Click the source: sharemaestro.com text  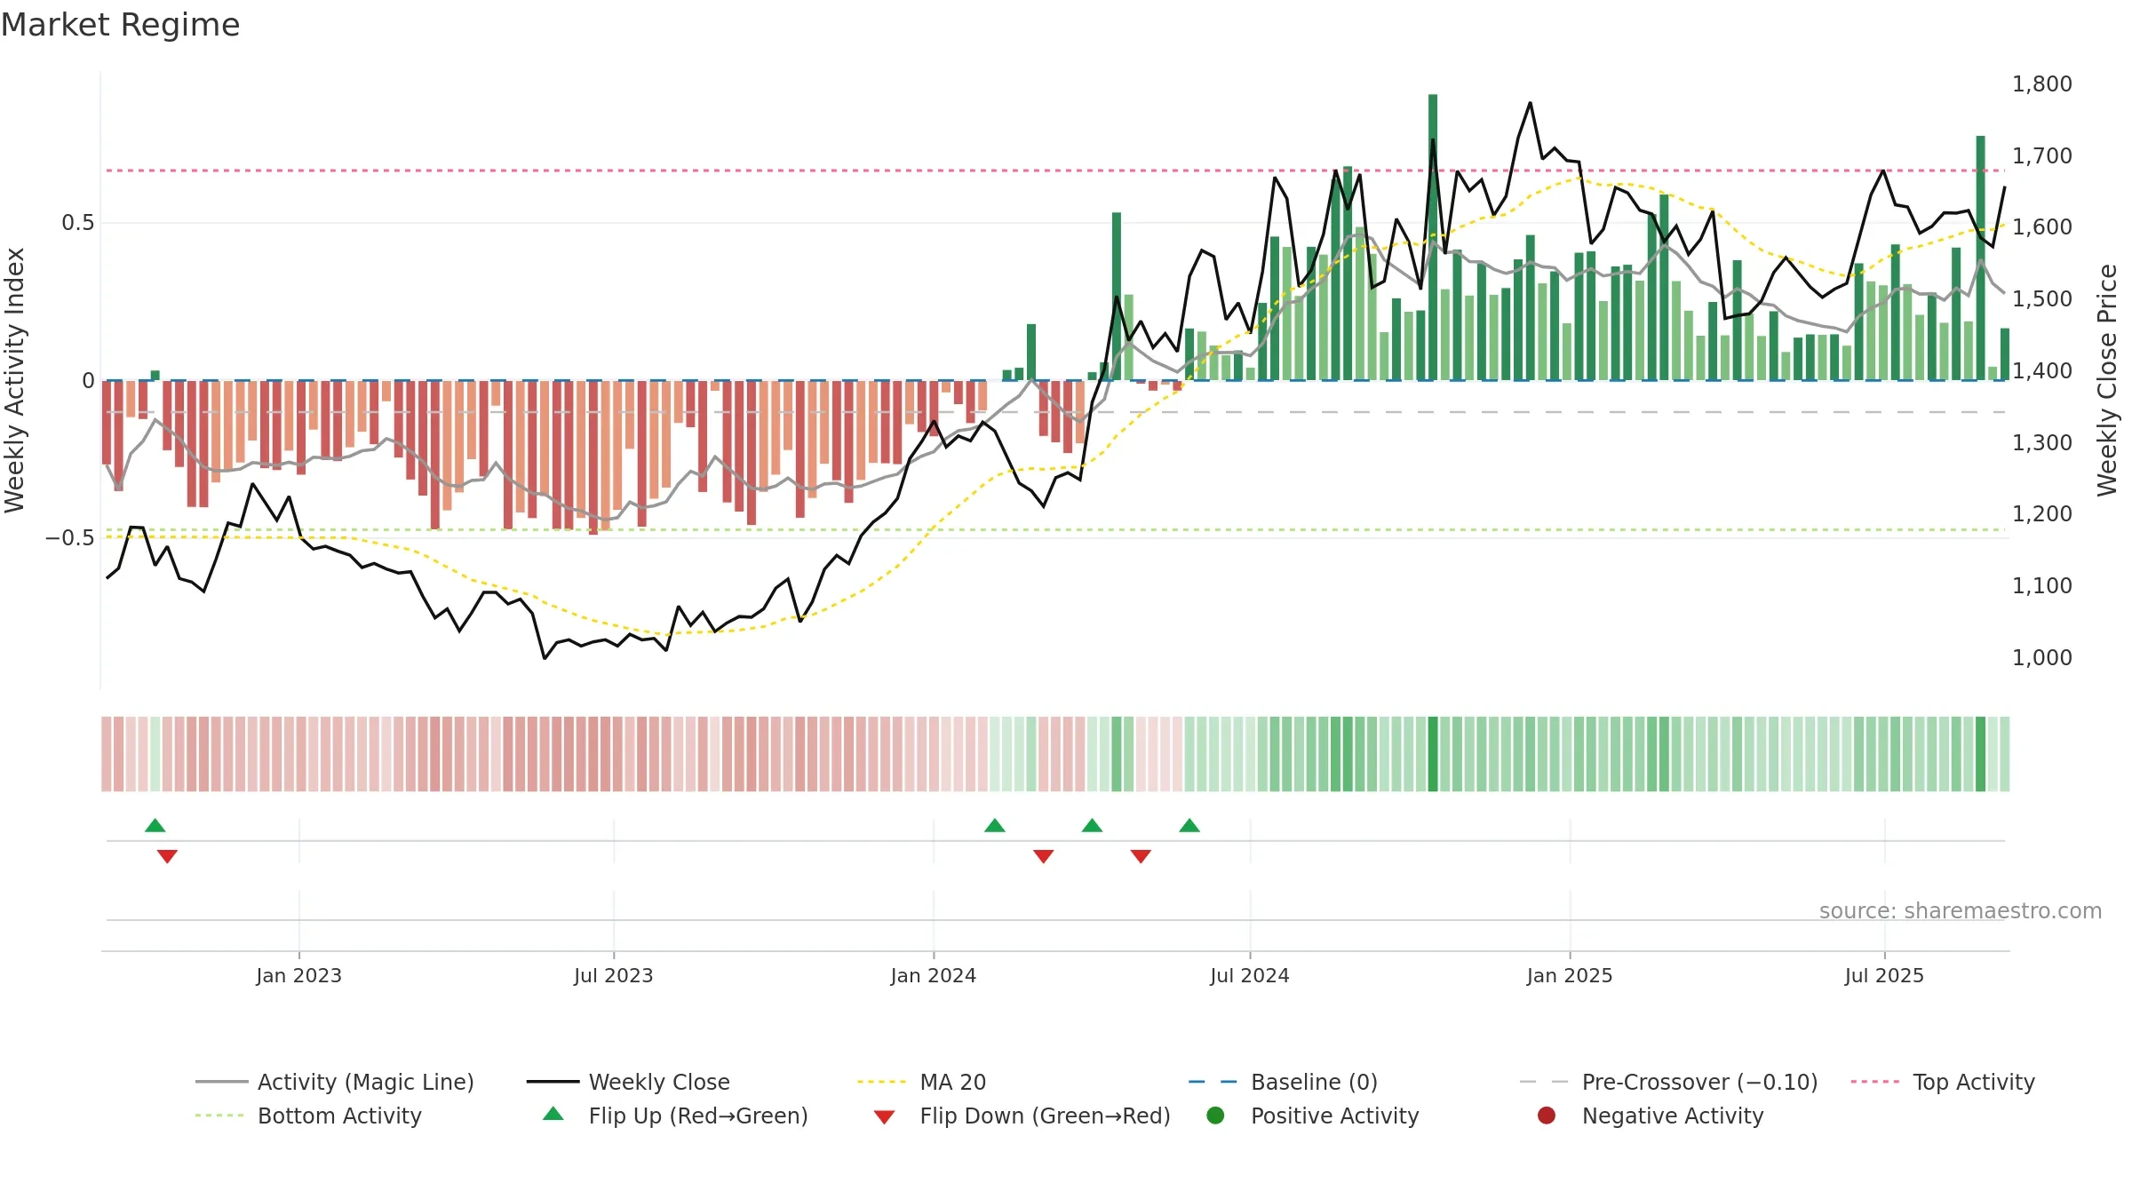click(x=1961, y=910)
